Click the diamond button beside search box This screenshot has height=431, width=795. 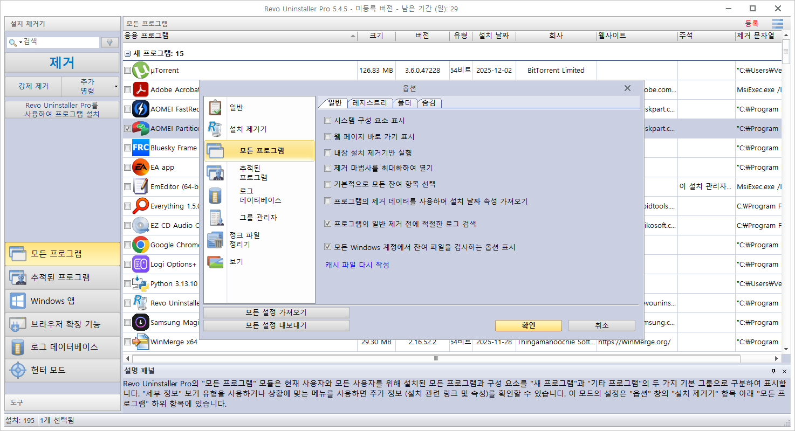point(110,42)
